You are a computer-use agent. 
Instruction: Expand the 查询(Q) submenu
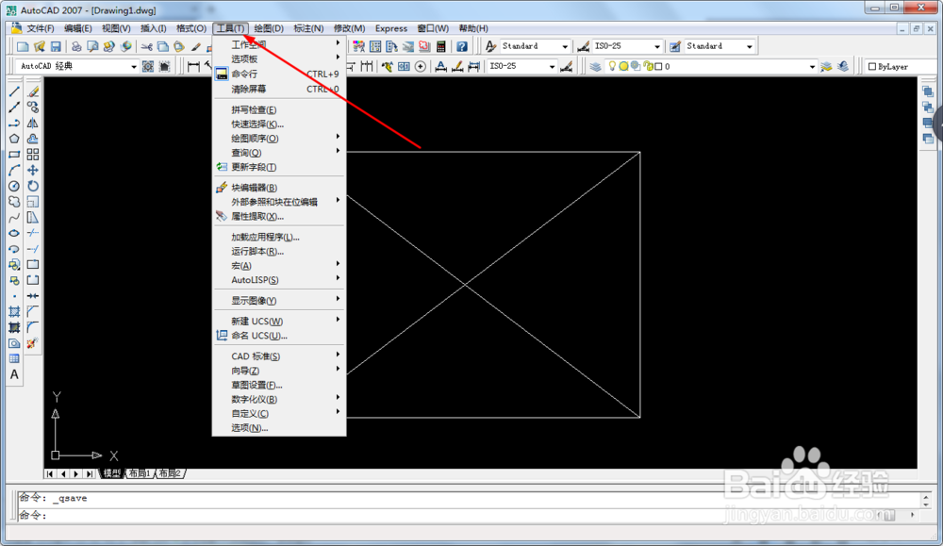(279, 153)
